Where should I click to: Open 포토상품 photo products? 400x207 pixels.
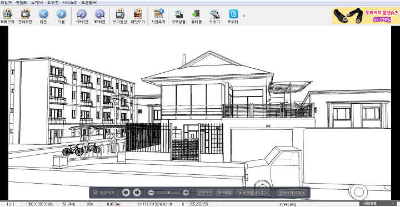[x=178, y=16]
